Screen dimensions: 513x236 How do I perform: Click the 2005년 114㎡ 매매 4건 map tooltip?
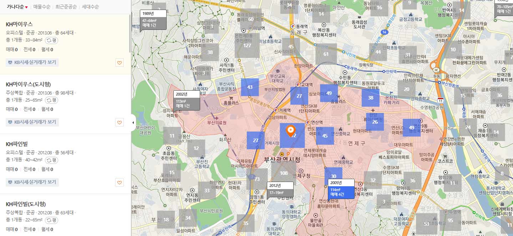tap(341, 189)
